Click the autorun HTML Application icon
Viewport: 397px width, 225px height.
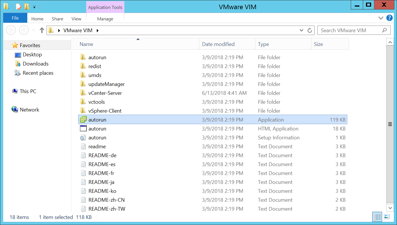[x=83, y=128]
